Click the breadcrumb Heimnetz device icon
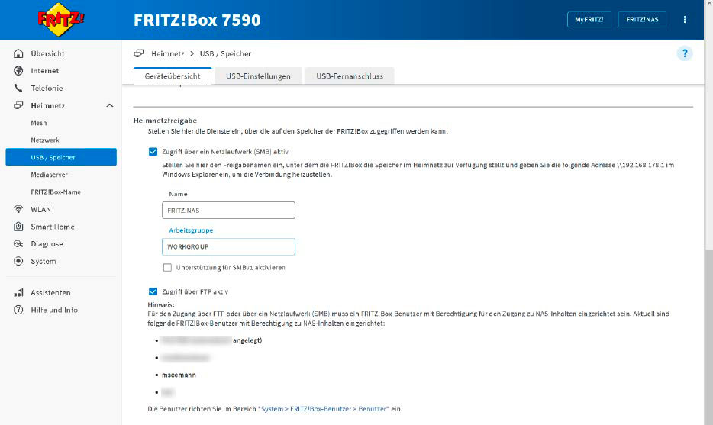This screenshot has width=713, height=425. coord(139,53)
